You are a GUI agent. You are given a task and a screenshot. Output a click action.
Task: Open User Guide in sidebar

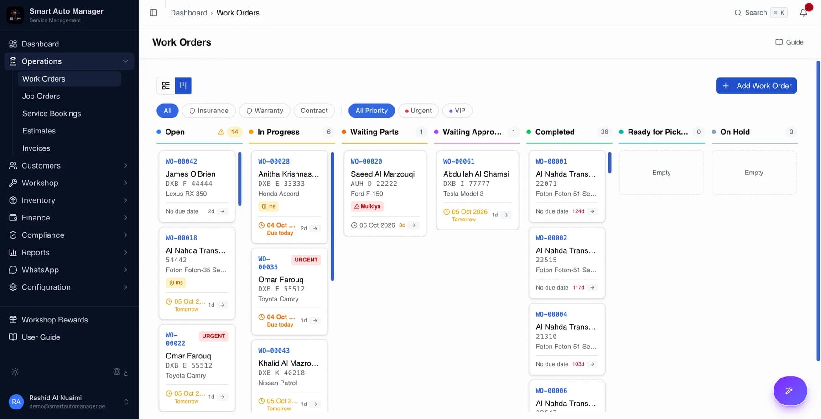(x=69, y=337)
